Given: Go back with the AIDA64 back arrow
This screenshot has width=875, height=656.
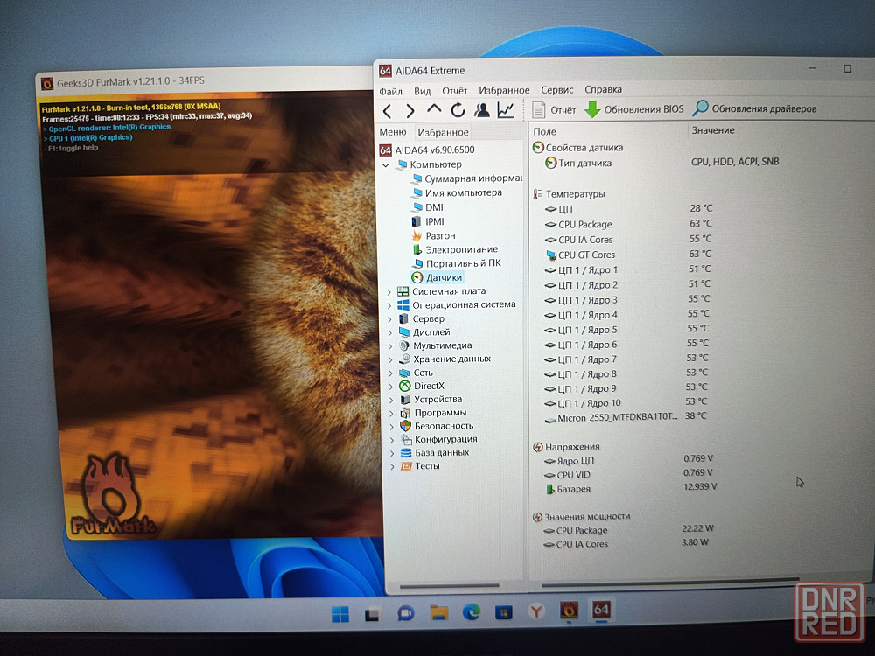Looking at the screenshot, I should point(387,111).
